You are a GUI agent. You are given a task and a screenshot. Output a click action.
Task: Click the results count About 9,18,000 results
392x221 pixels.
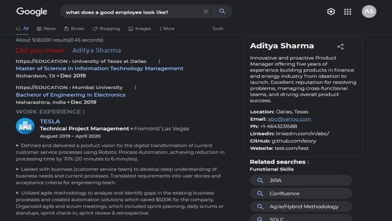click(x=59, y=40)
